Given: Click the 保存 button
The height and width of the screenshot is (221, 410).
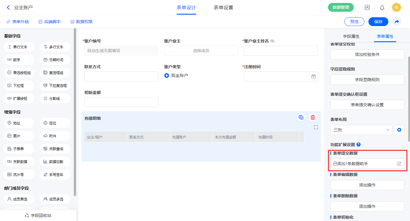Looking at the screenshot, I should pos(378,22).
